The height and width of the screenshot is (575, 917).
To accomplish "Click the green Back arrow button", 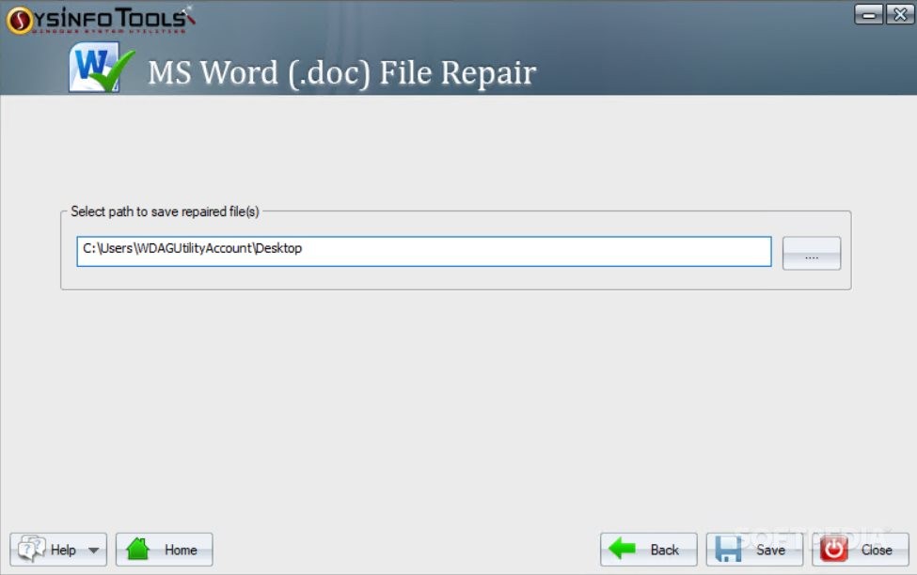I will tap(649, 550).
